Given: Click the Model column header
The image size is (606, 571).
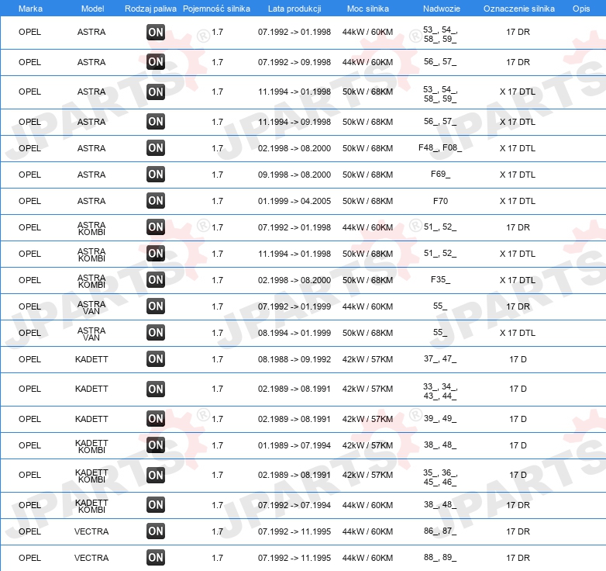Looking at the screenshot, I should pyautogui.click(x=93, y=9).
